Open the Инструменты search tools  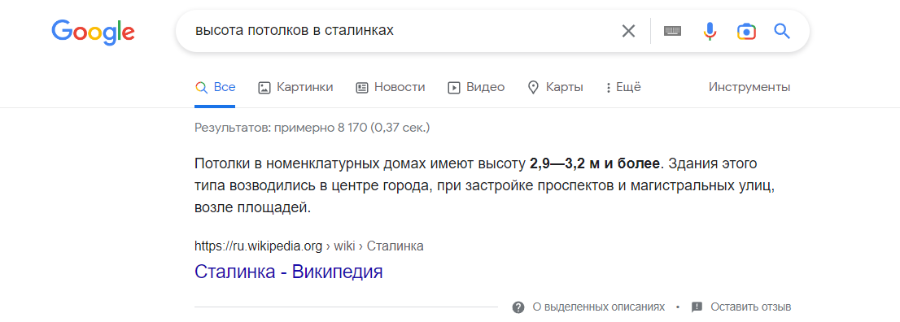[749, 87]
